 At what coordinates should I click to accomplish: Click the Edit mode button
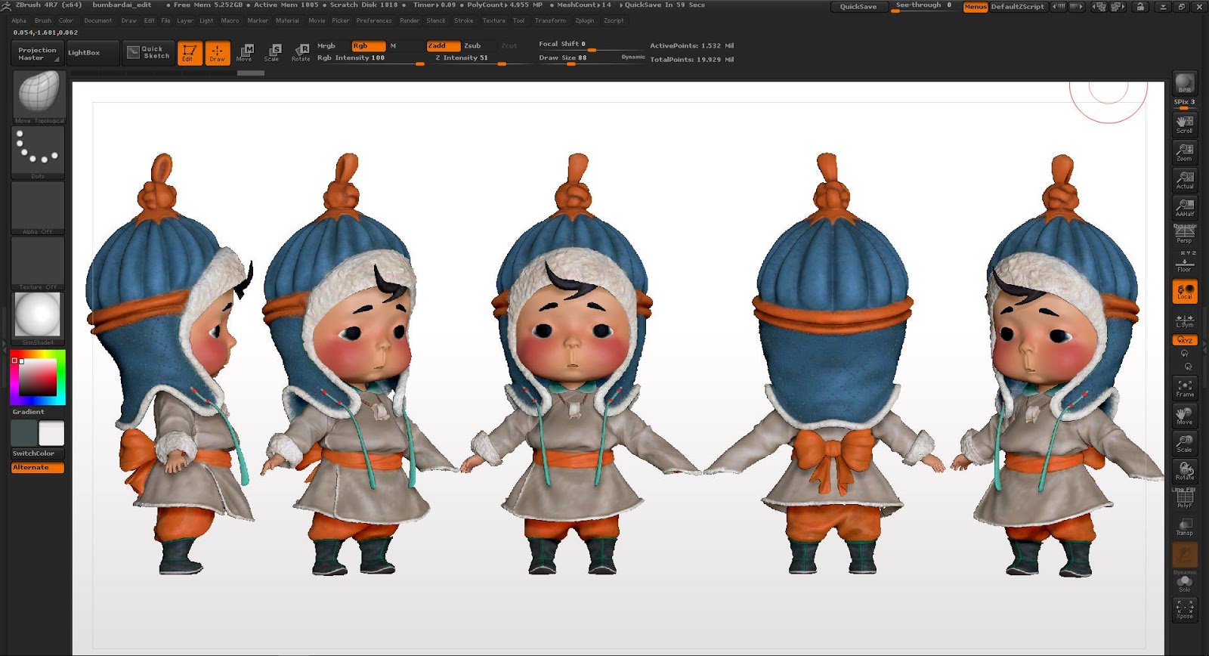[x=189, y=53]
